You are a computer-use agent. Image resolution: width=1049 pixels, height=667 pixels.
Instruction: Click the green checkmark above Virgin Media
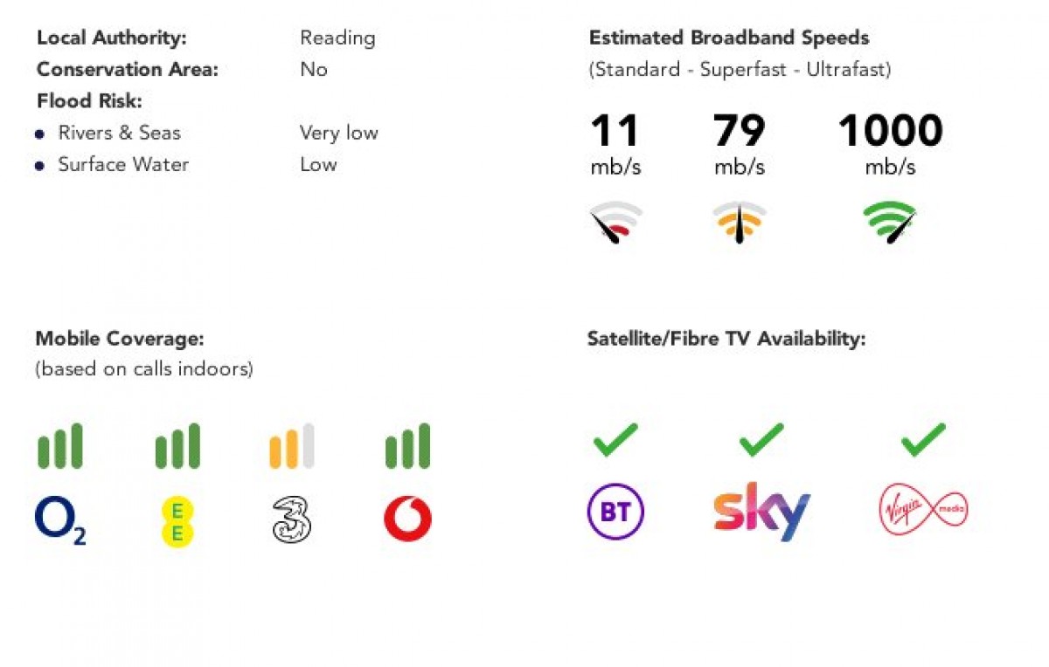click(923, 439)
